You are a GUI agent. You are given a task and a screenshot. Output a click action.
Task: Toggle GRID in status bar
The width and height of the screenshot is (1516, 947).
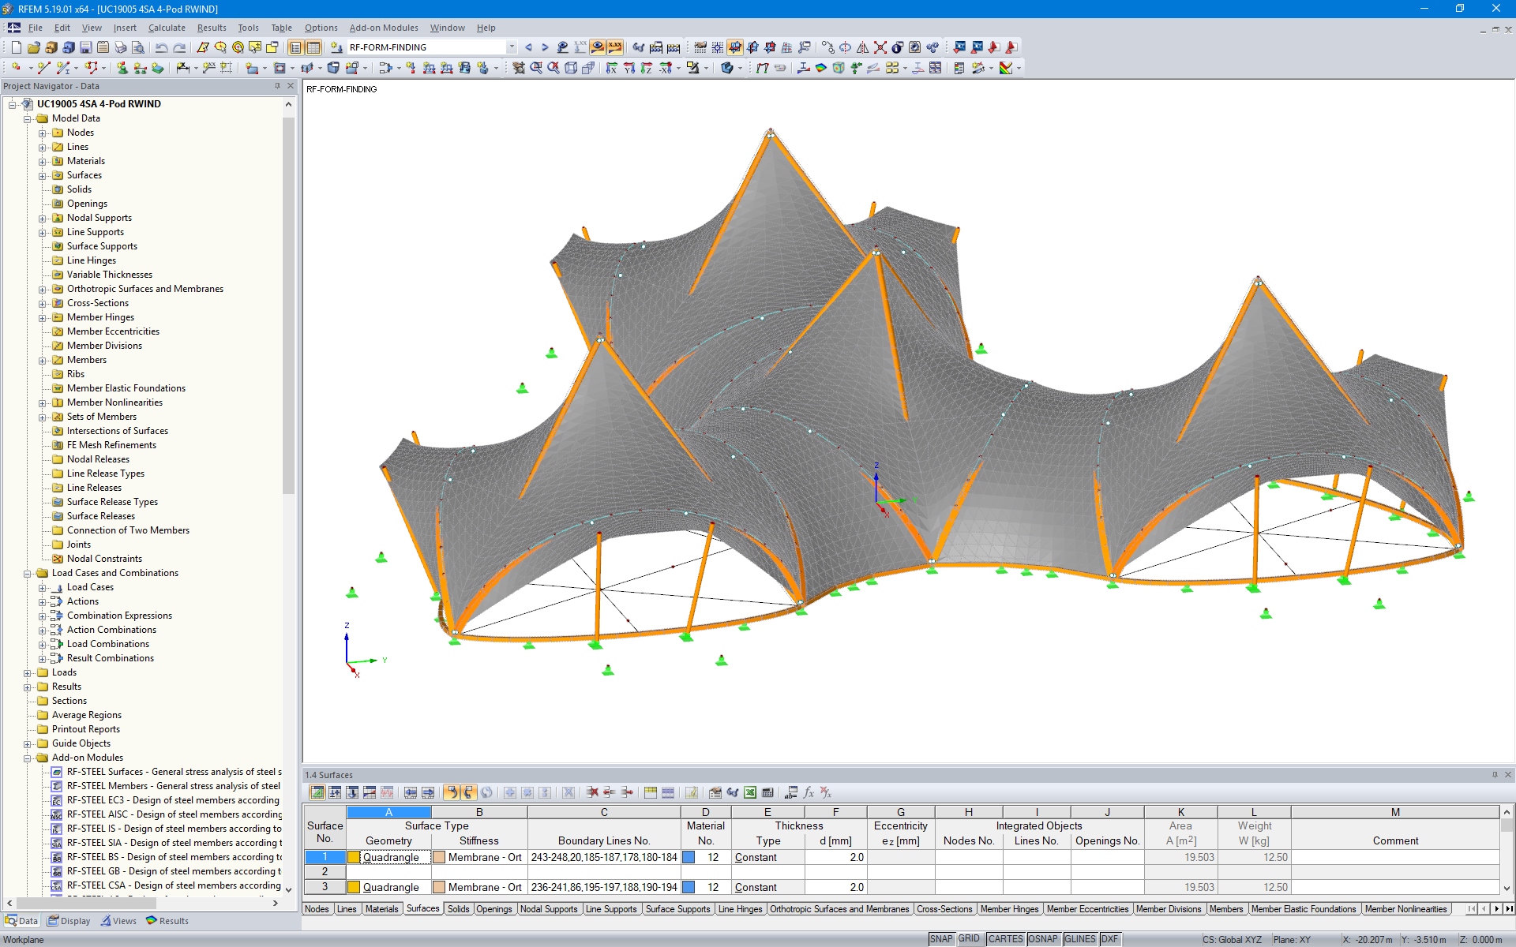coord(969,939)
